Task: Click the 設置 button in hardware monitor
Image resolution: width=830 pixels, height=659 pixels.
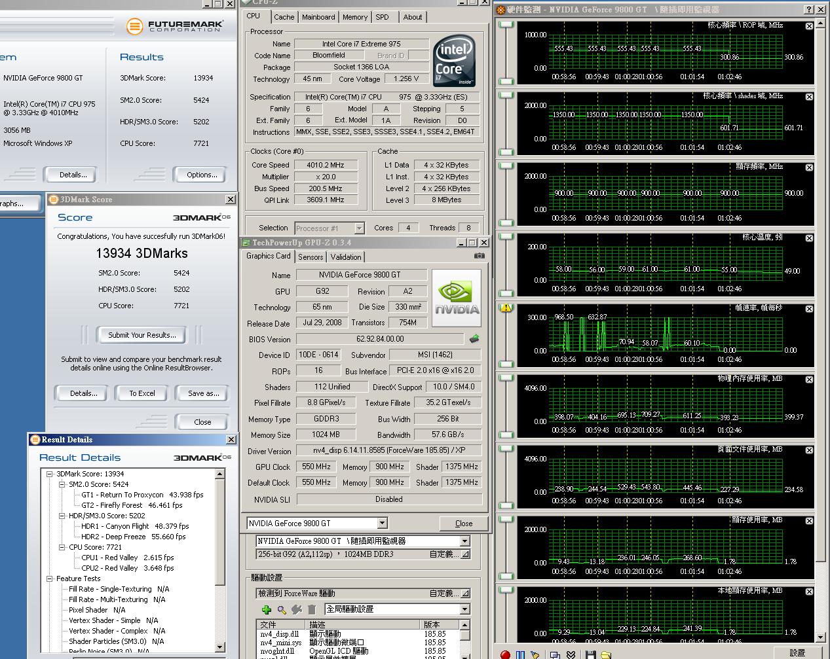Action: click(x=797, y=653)
